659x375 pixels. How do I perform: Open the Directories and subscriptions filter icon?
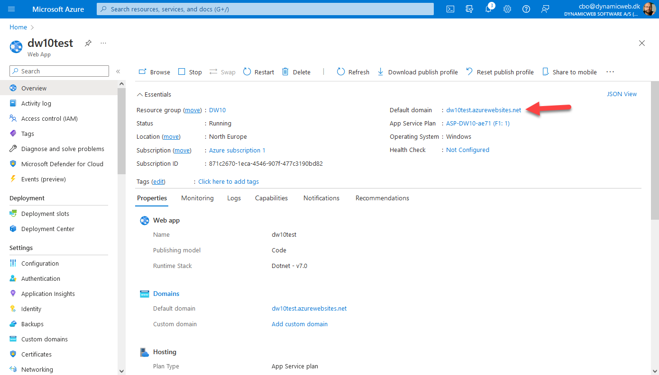469,9
